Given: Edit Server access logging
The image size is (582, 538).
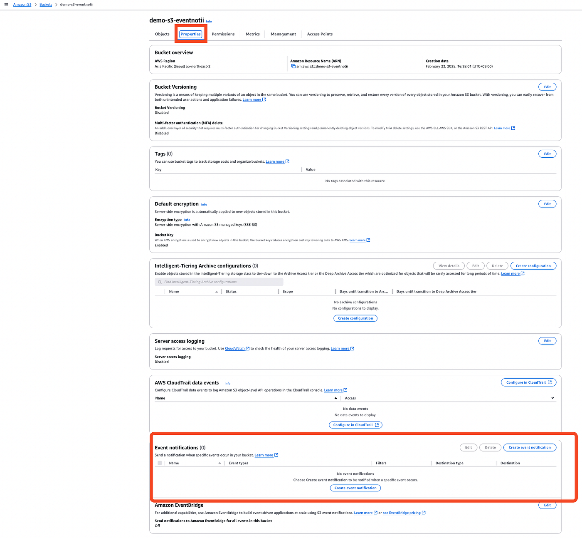Looking at the screenshot, I should [x=547, y=341].
